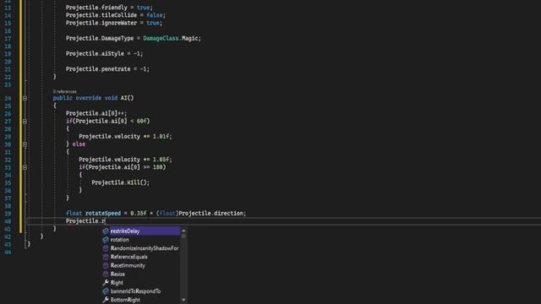Collapse the AI() method at line 24
The image size is (541, 304).
click(25, 98)
